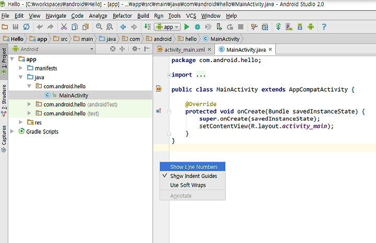Click the Cut scissors icon

click(x=64, y=27)
